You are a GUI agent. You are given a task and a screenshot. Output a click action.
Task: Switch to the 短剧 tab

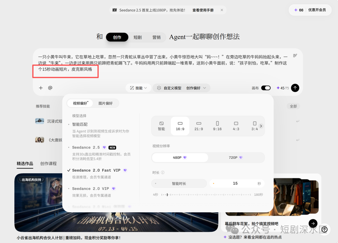pyautogui.click(x=137, y=37)
